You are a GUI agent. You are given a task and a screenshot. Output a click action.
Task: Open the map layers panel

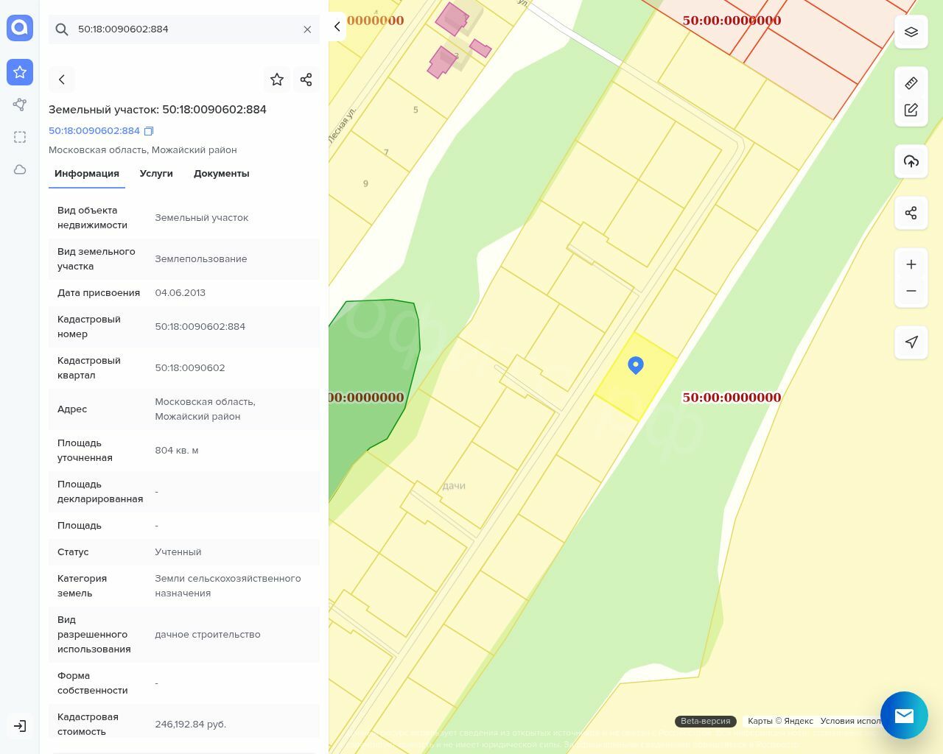tap(911, 32)
